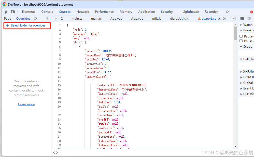This screenshot has width=254, height=157.
Task: Switch to the Elements panel
Action: point(29,12)
